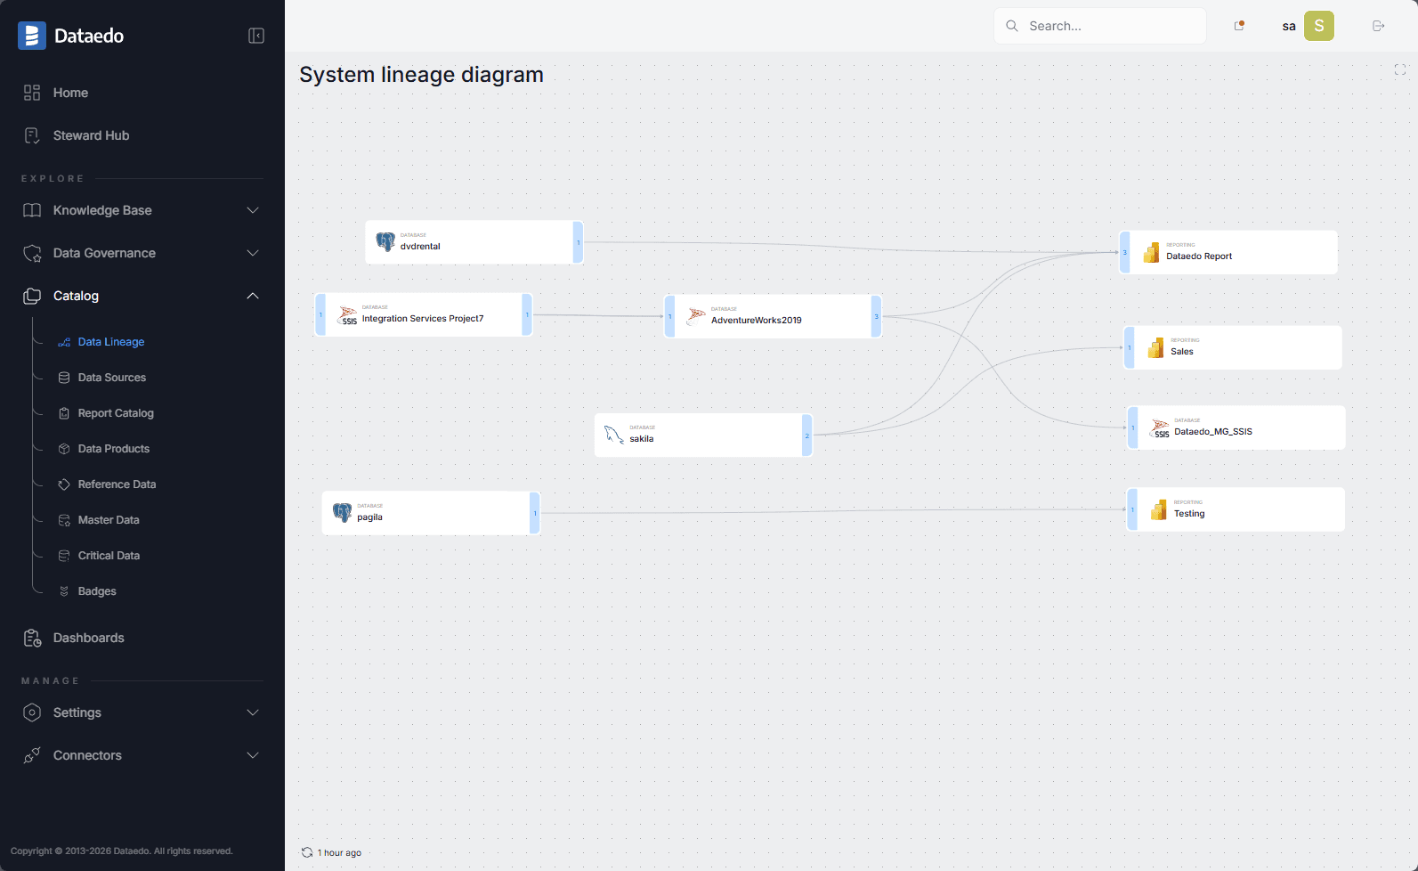Click the Settings hexagon icon

tap(32, 712)
